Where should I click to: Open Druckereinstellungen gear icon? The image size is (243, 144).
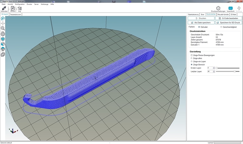pos(218,8)
